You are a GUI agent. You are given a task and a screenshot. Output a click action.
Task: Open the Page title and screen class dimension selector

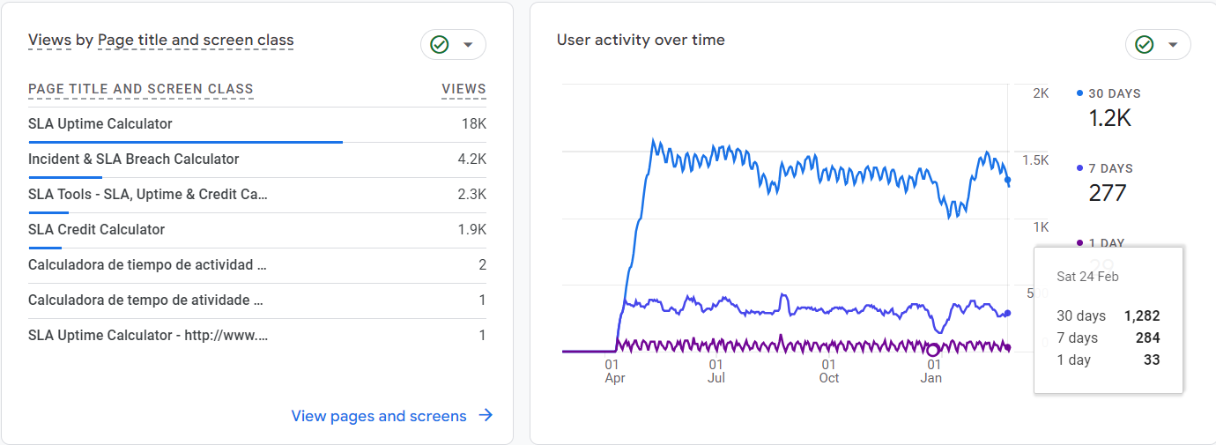pyautogui.click(x=196, y=41)
